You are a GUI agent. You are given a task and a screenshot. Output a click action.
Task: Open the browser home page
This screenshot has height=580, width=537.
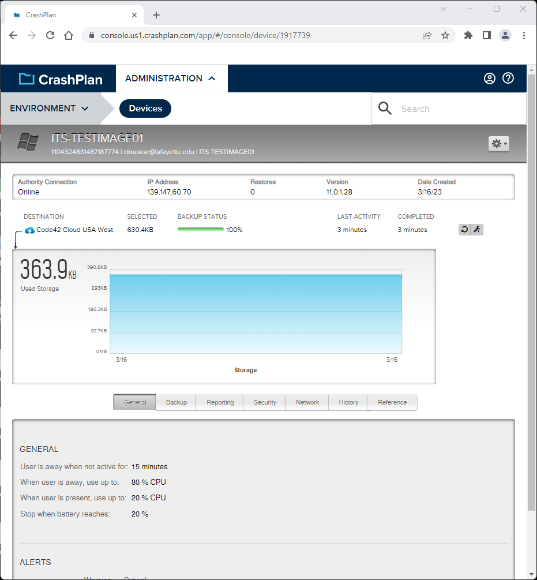(x=69, y=35)
